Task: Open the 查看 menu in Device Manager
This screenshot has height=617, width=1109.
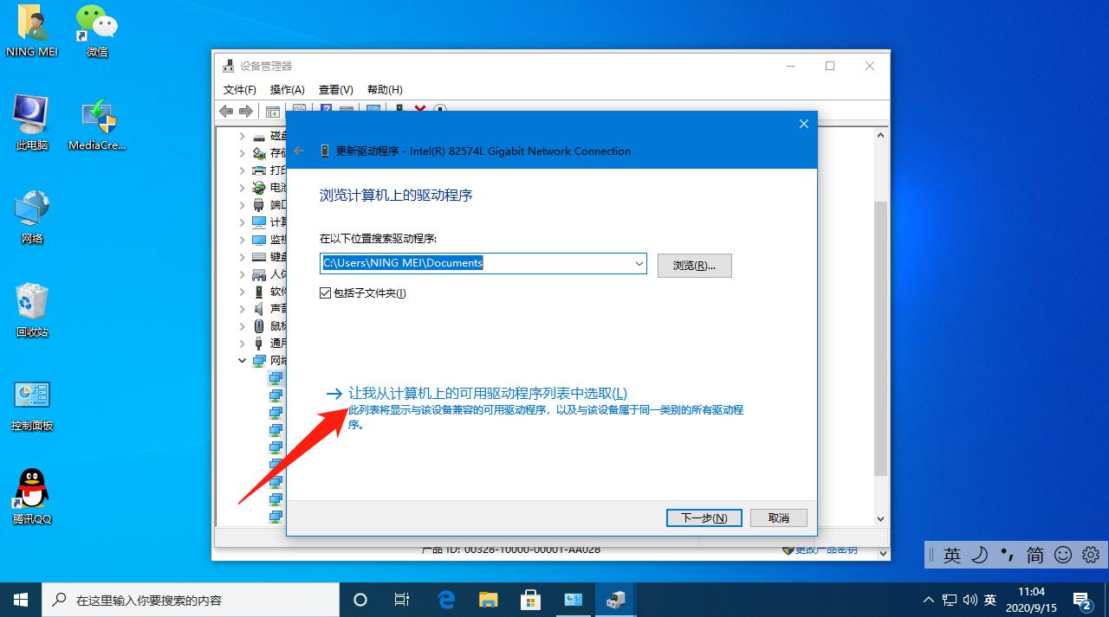Action: (x=337, y=89)
